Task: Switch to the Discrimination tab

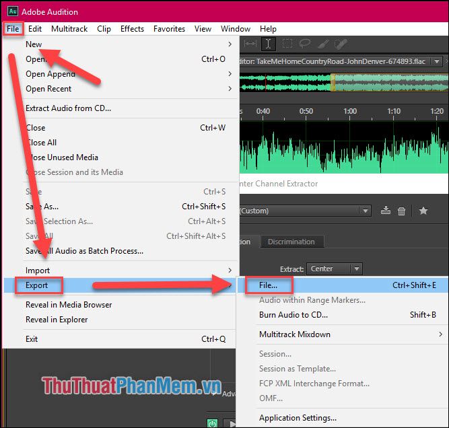Action: pos(291,242)
